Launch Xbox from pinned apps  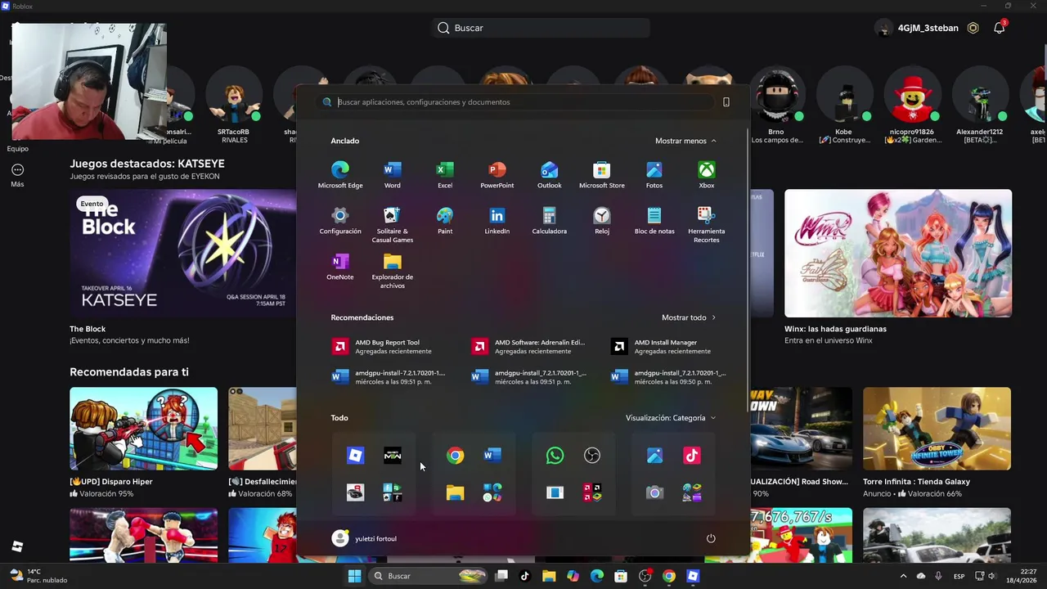coord(707,175)
